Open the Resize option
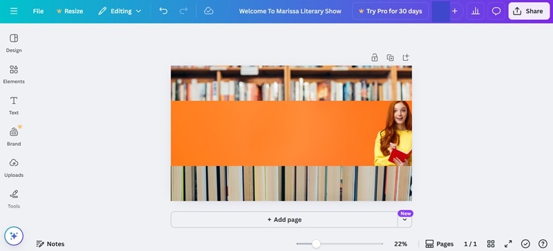This screenshot has width=553, height=251. click(x=70, y=11)
